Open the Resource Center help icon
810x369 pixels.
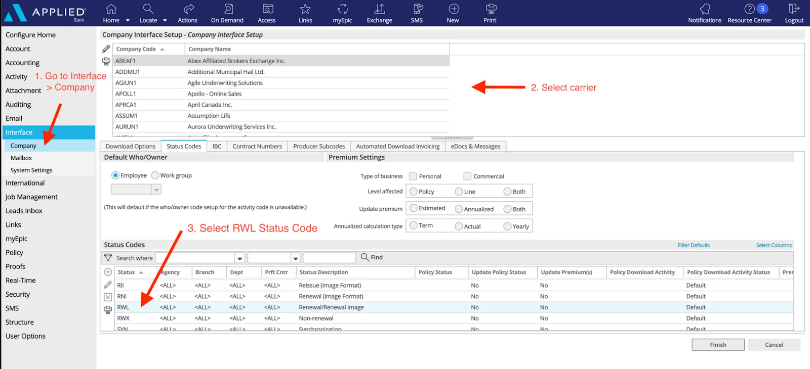[x=750, y=9]
